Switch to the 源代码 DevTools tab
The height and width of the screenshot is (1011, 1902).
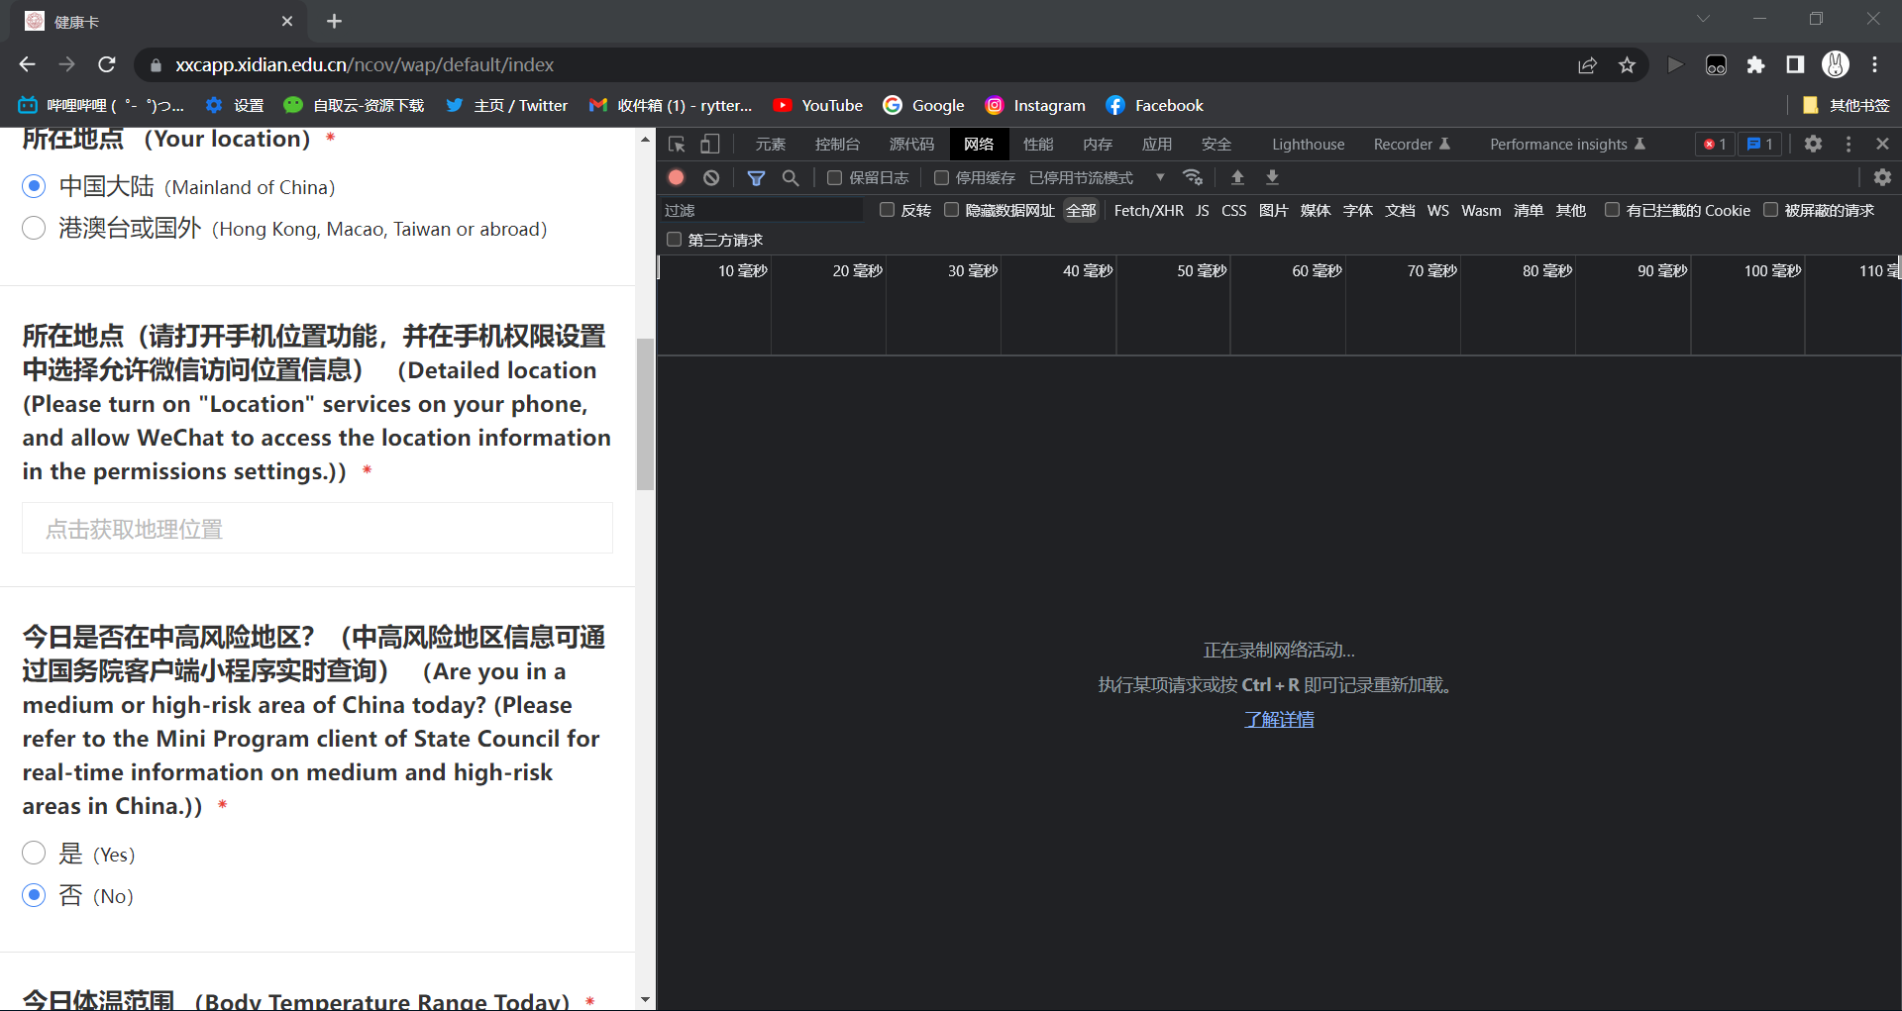click(x=911, y=145)
